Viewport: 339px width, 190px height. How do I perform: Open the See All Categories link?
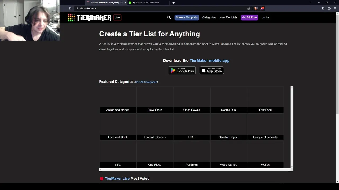146,82
